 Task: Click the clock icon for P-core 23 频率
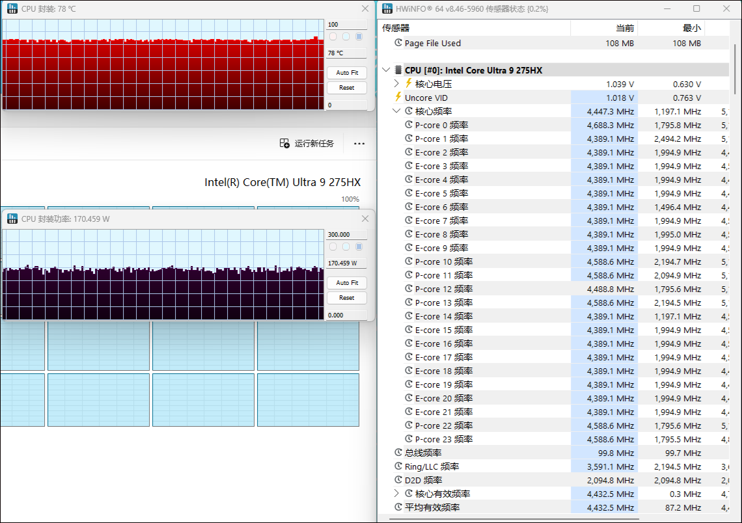(409, 439)
